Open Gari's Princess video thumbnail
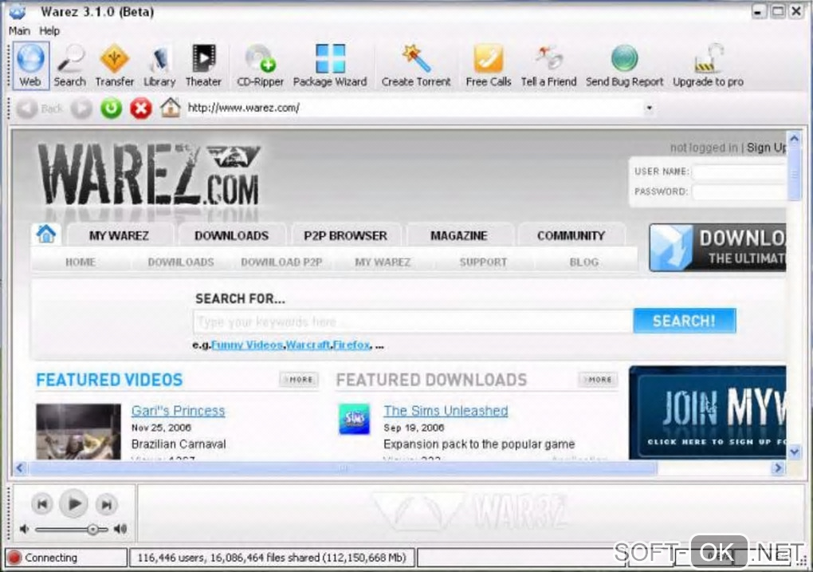 (78, 432)
